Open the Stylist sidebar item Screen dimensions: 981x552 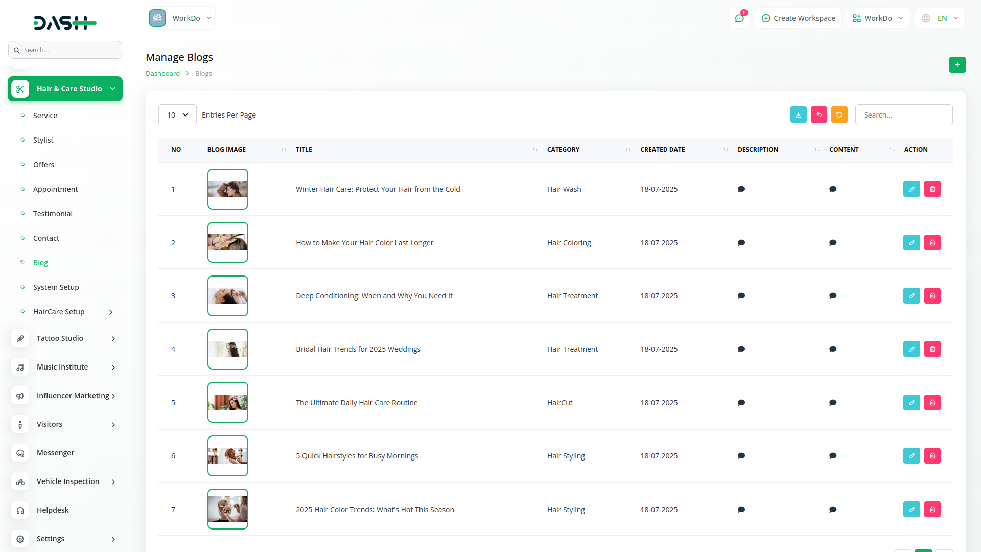[x=43, y=140]
